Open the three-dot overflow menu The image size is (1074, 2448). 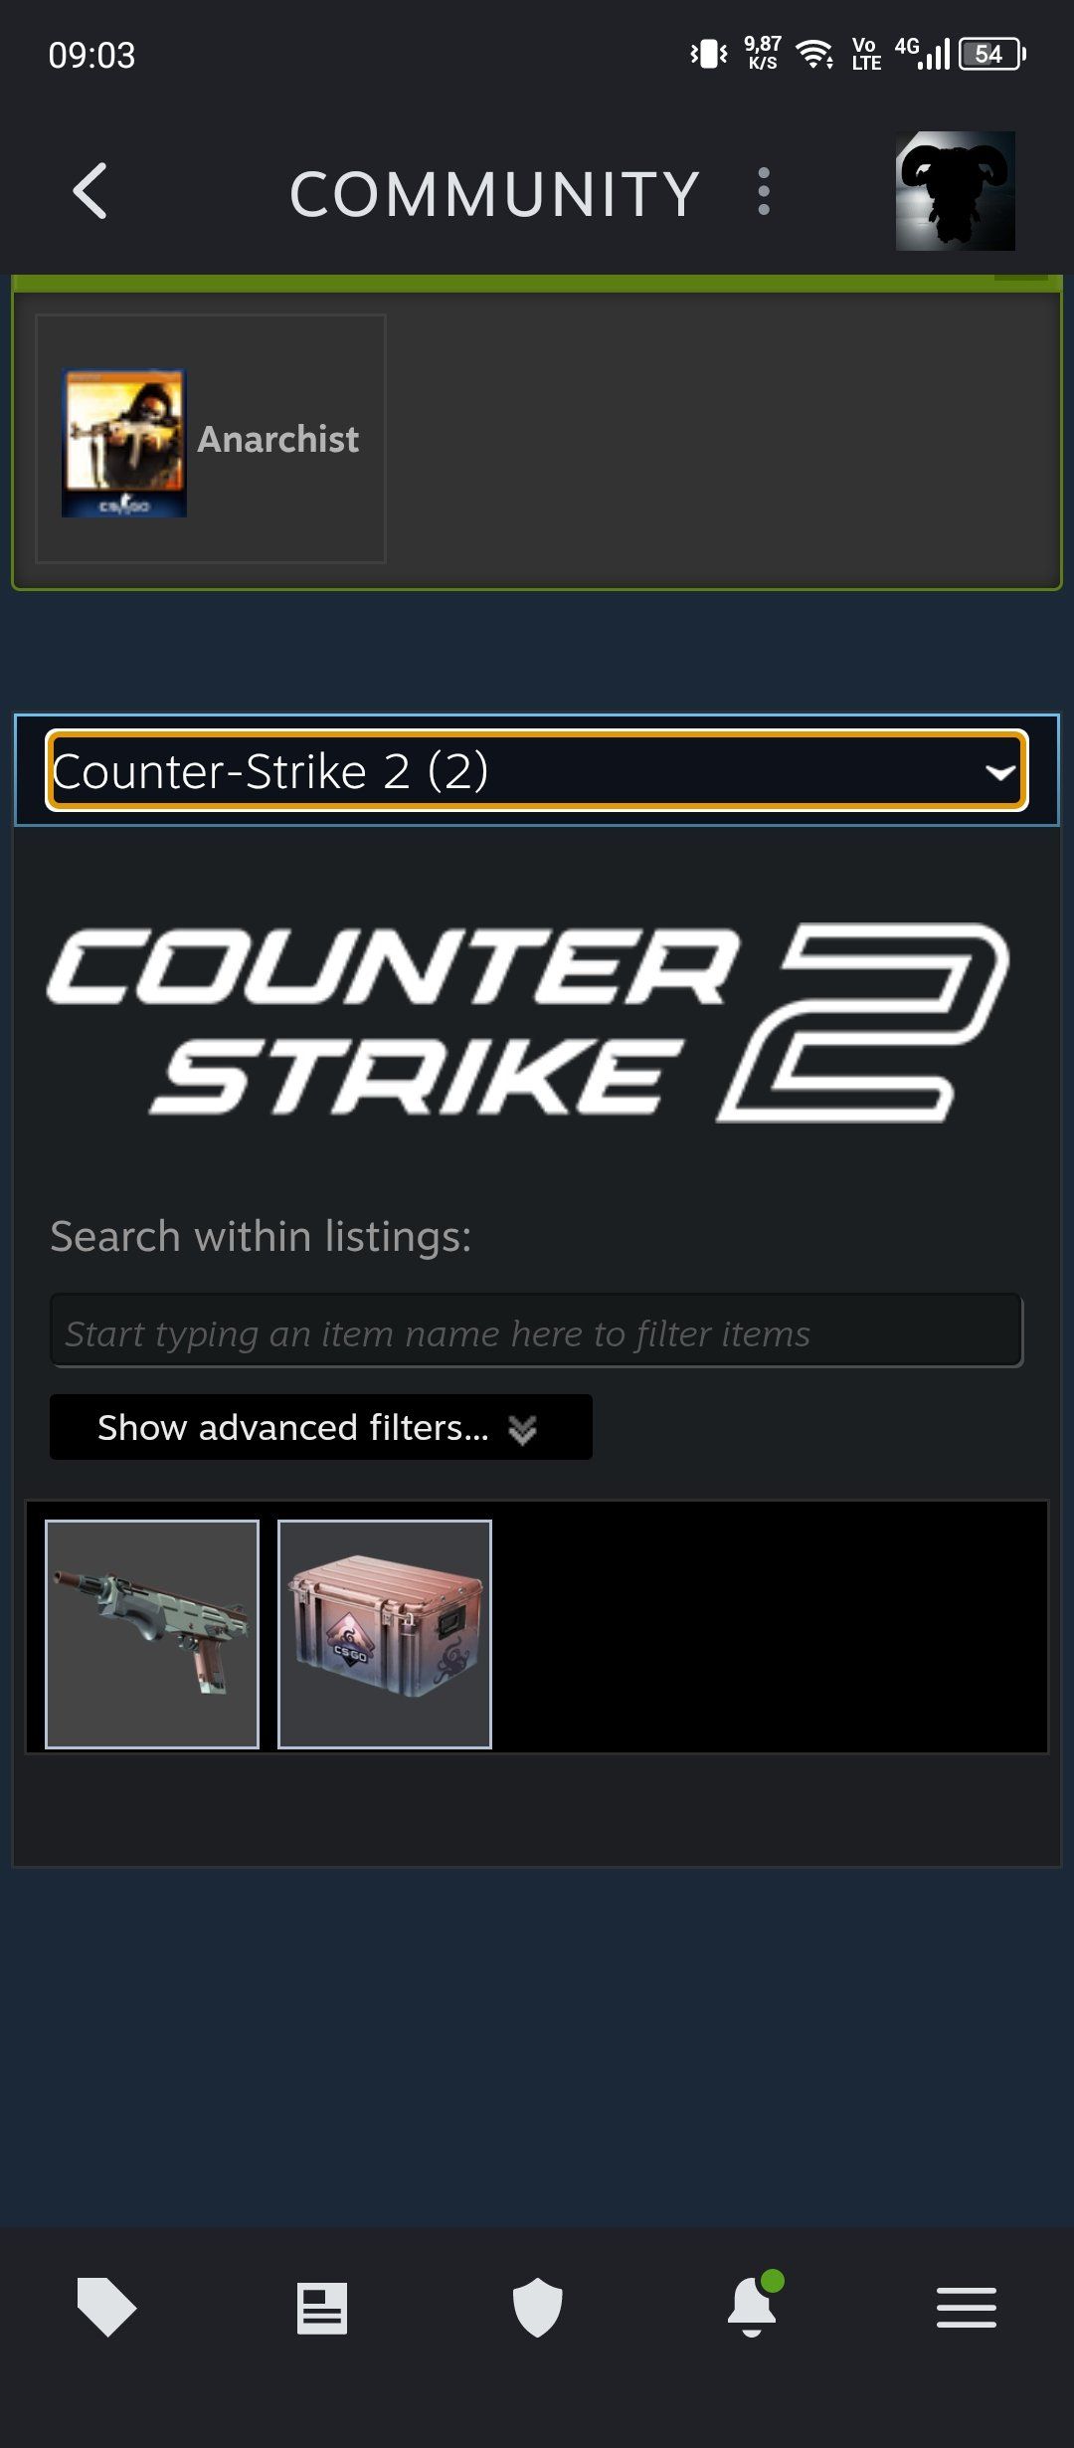[x=764, y=191]
